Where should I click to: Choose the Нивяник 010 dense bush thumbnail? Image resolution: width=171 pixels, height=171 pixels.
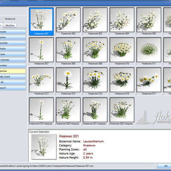[122, 50]
